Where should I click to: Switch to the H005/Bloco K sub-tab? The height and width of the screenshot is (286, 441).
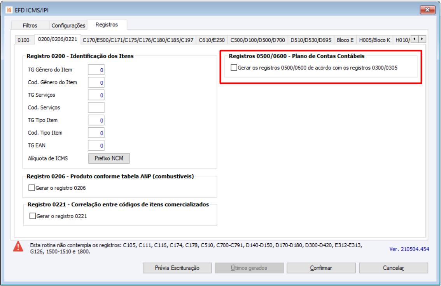pos(374,40)
